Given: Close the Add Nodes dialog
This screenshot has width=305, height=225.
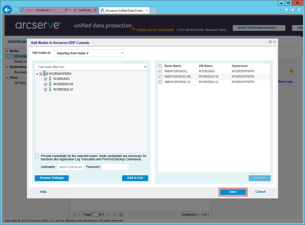Looking at the screenshot, I should pyautogui.click(x=275, y=42).
